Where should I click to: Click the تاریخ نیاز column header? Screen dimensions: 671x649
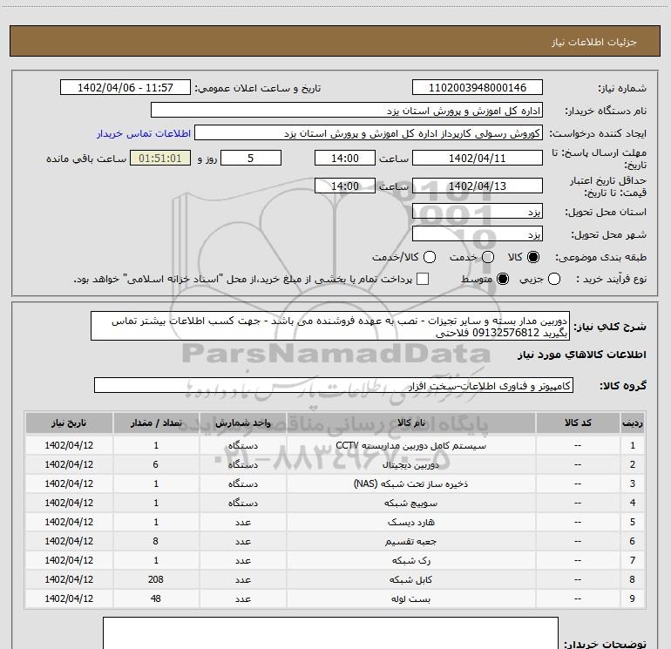click(x=69, y=423)
